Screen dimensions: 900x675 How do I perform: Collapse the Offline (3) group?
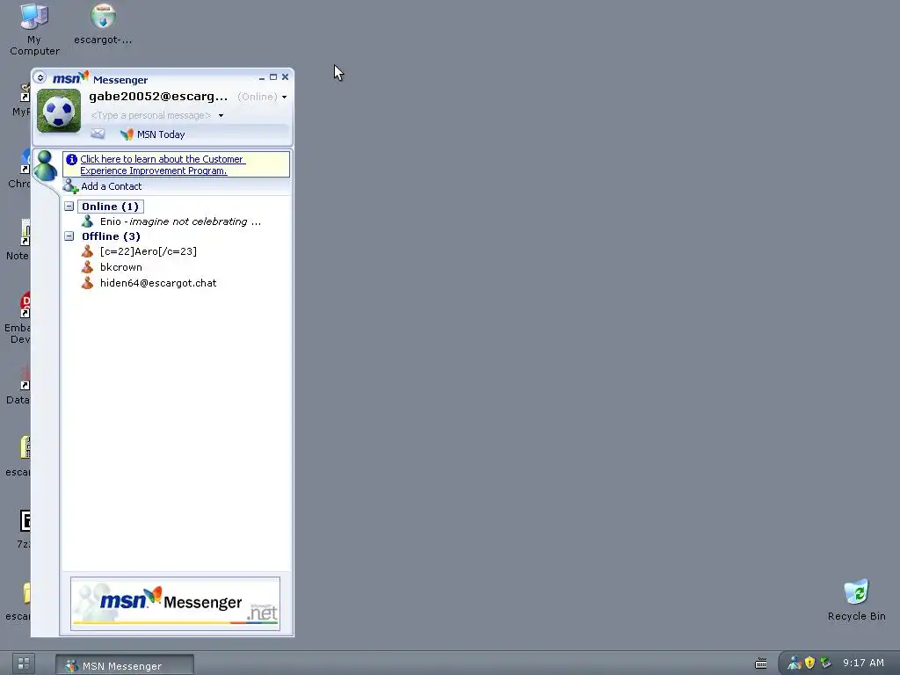(69, 236)
